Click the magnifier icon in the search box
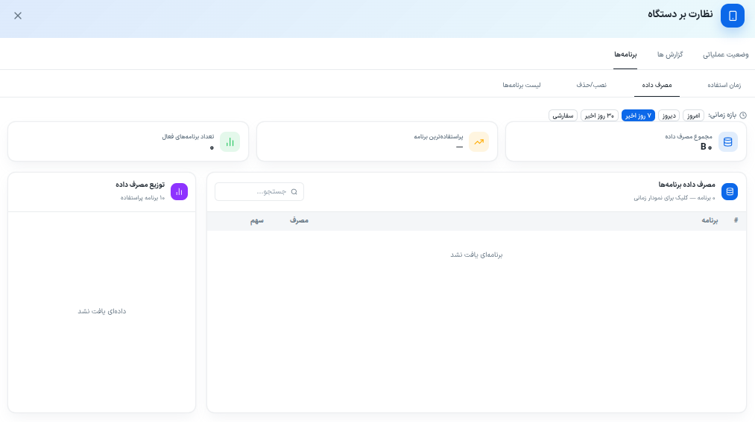 click(294, 192)
